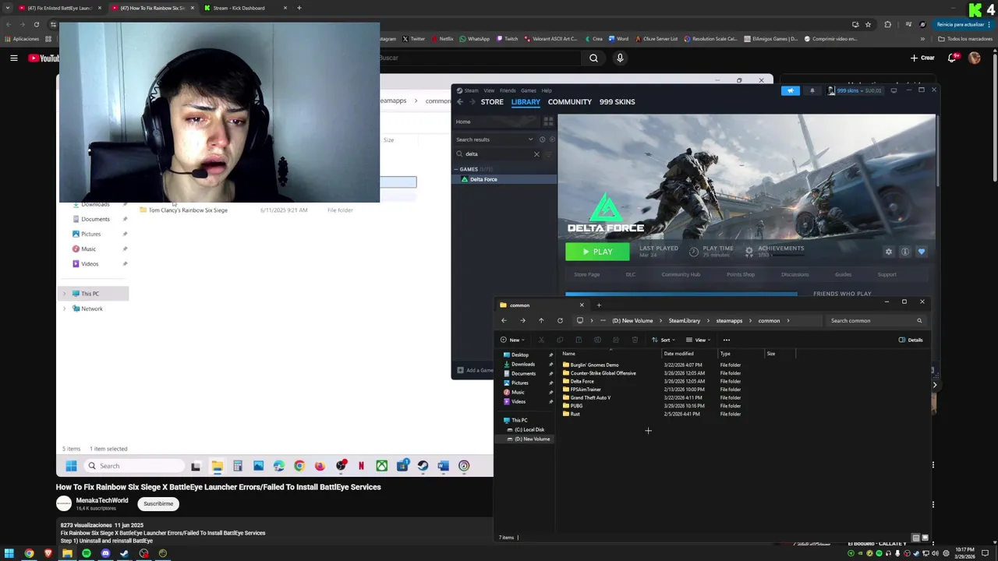
Task: Open Delta Force Discussions link
Action: 795,274
